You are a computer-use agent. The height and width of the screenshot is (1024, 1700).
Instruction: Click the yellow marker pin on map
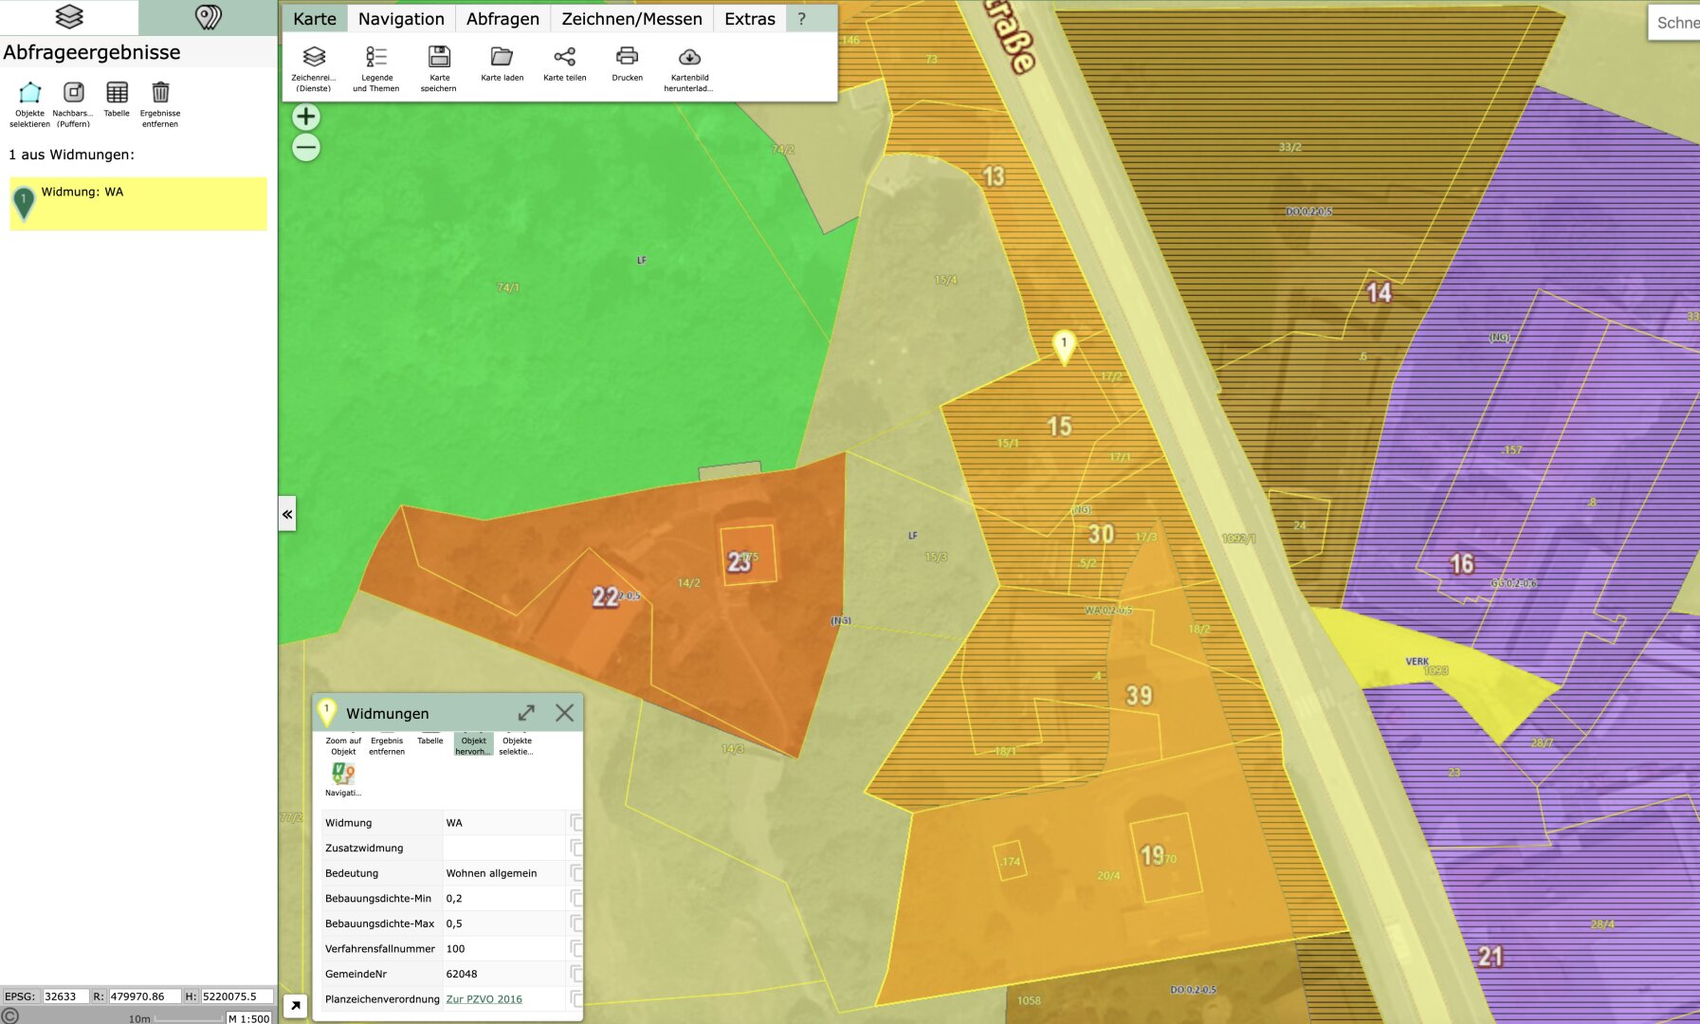pyautogui.click(x=1064, y=345)
